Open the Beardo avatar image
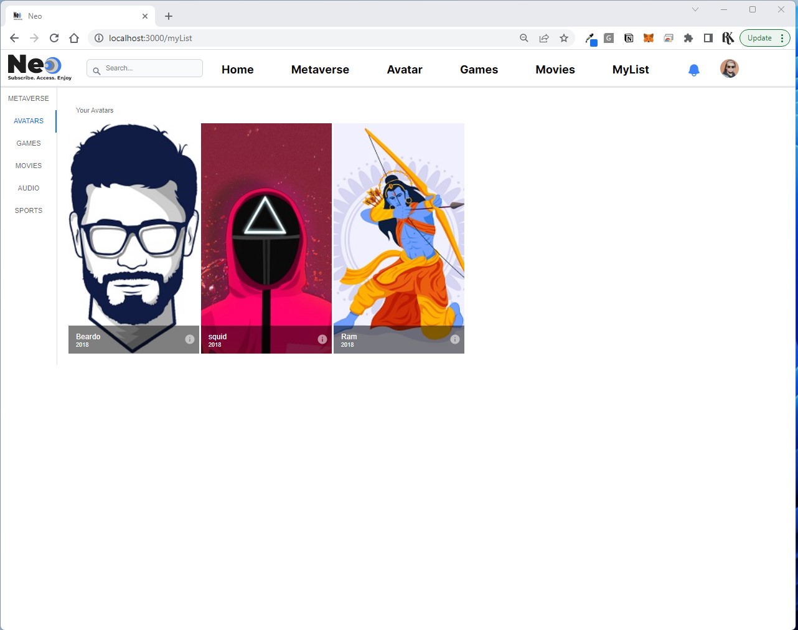The height and width of the screenshot is (630, 798). pyautogui.click(x=134, y=238)
